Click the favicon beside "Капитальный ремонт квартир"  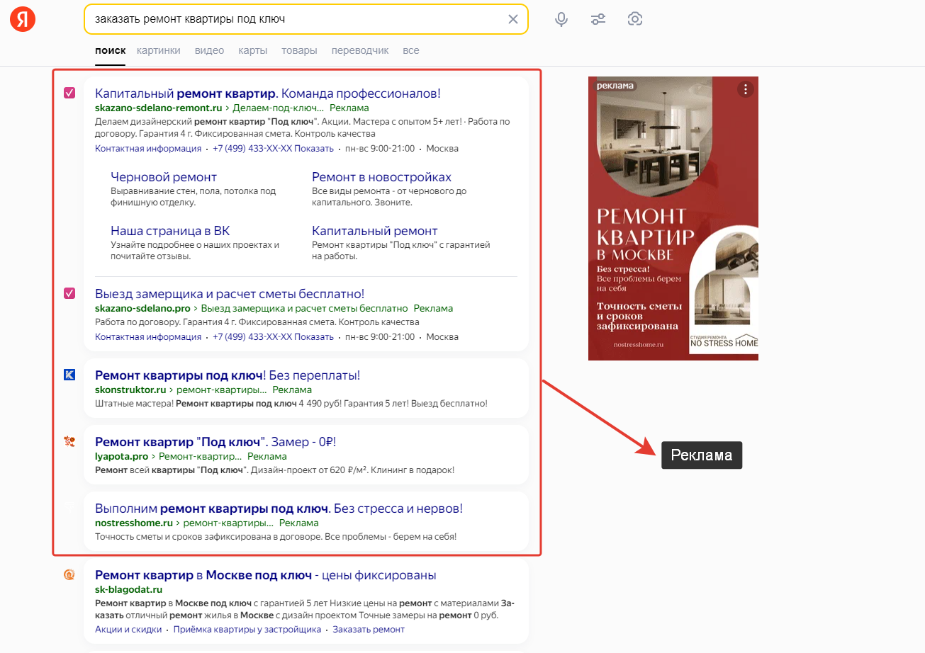click(x=69, y=93)
